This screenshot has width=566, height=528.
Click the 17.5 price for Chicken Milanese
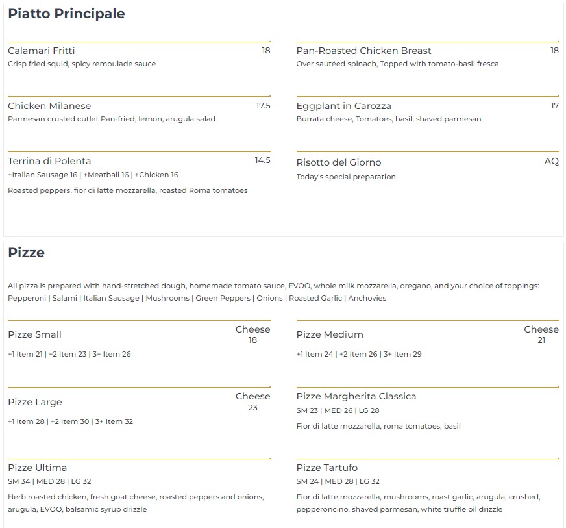coord(263,105)
